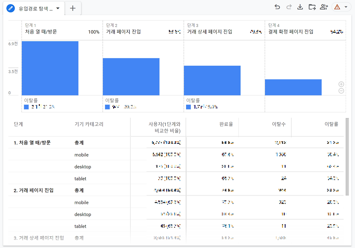Select the mobile row under 처음 열 때/방문
355x248 pixels.
coord(81,155)
